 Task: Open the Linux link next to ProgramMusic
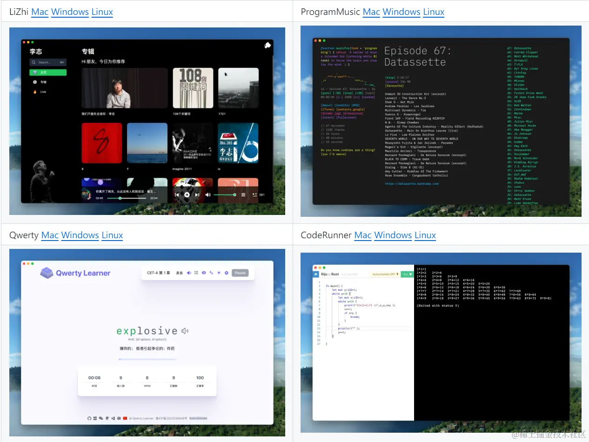pos(434,12)
